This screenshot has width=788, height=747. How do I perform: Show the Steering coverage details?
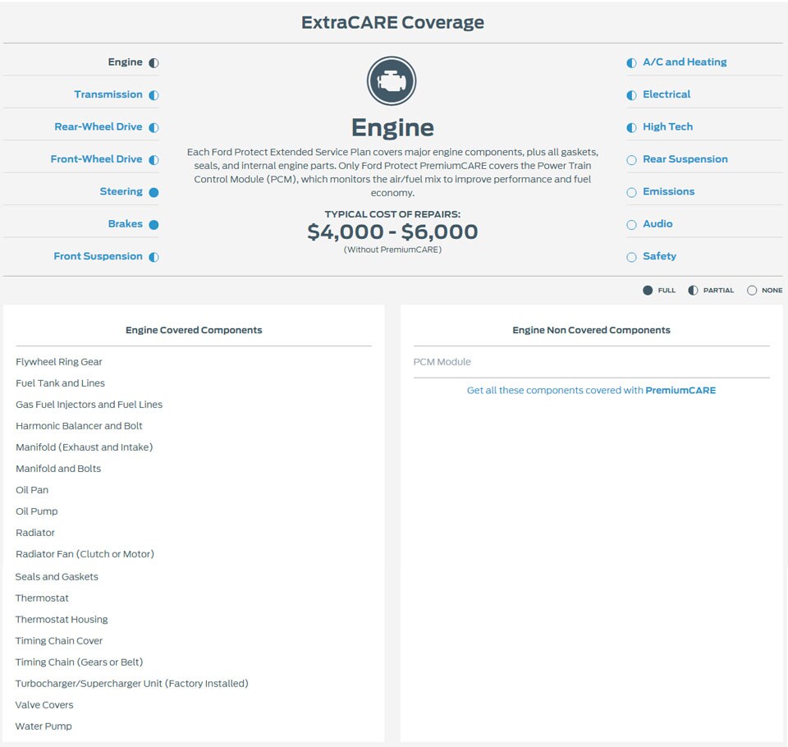121,191
